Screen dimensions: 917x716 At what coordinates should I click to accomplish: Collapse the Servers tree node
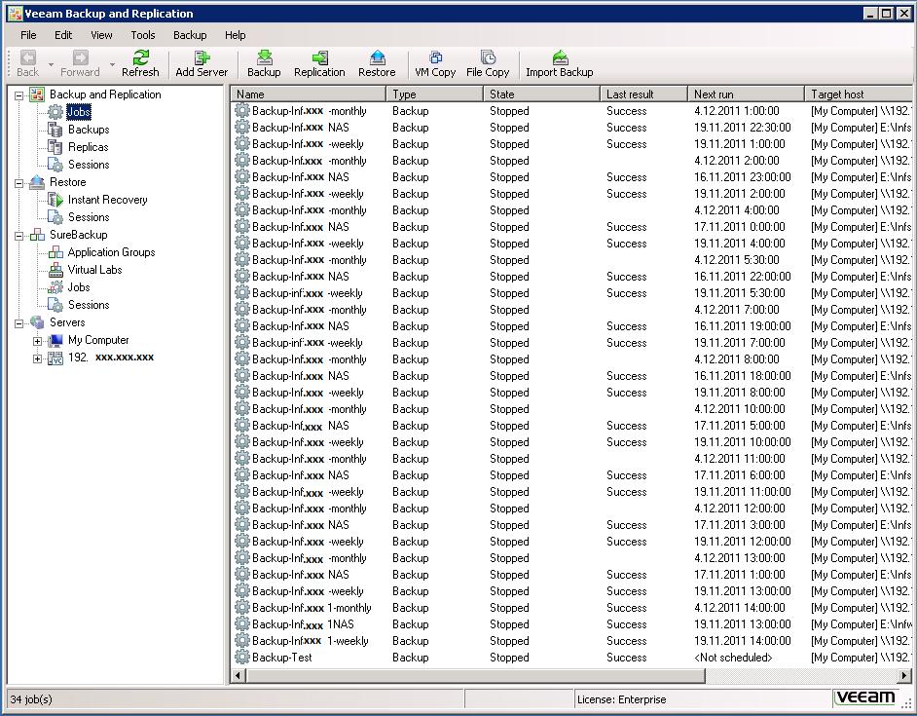[18, 323]
